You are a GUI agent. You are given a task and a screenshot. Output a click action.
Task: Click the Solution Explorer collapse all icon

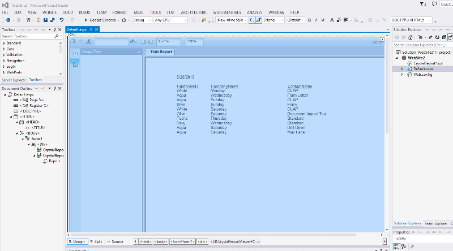[444, 37]
